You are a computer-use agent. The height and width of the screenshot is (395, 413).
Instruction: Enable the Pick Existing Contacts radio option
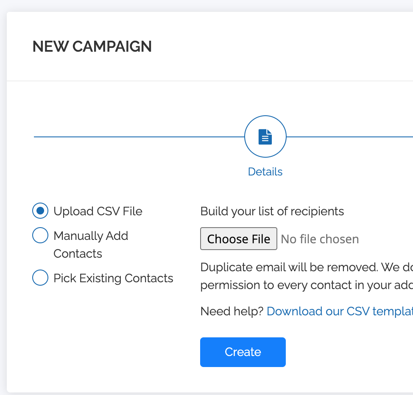click(40, 278)
